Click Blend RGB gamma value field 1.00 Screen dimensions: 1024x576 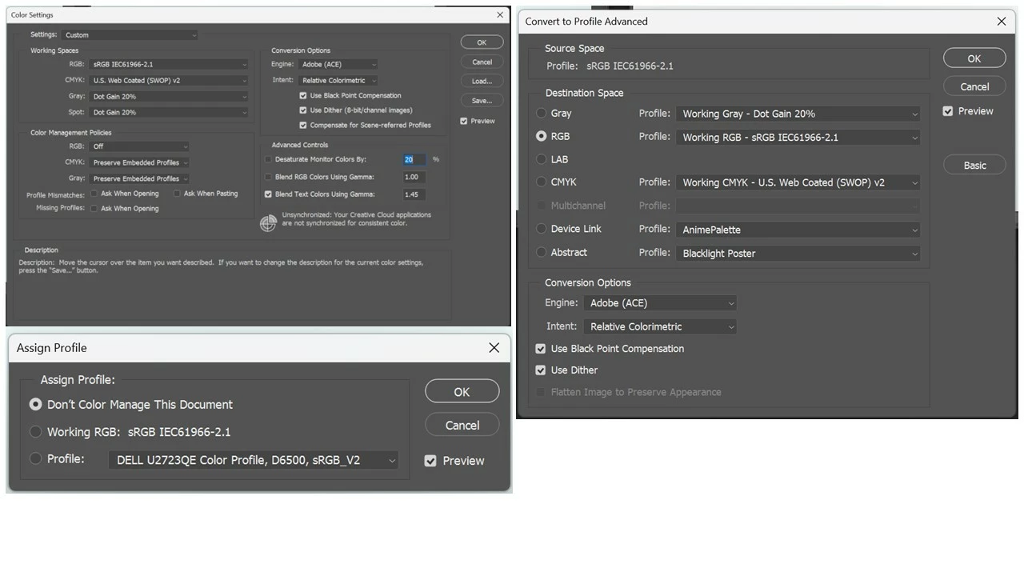click(414, 177)
